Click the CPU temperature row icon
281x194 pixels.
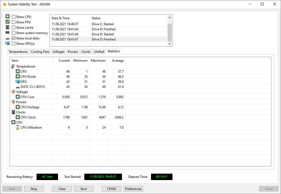(x=17, y=71)
